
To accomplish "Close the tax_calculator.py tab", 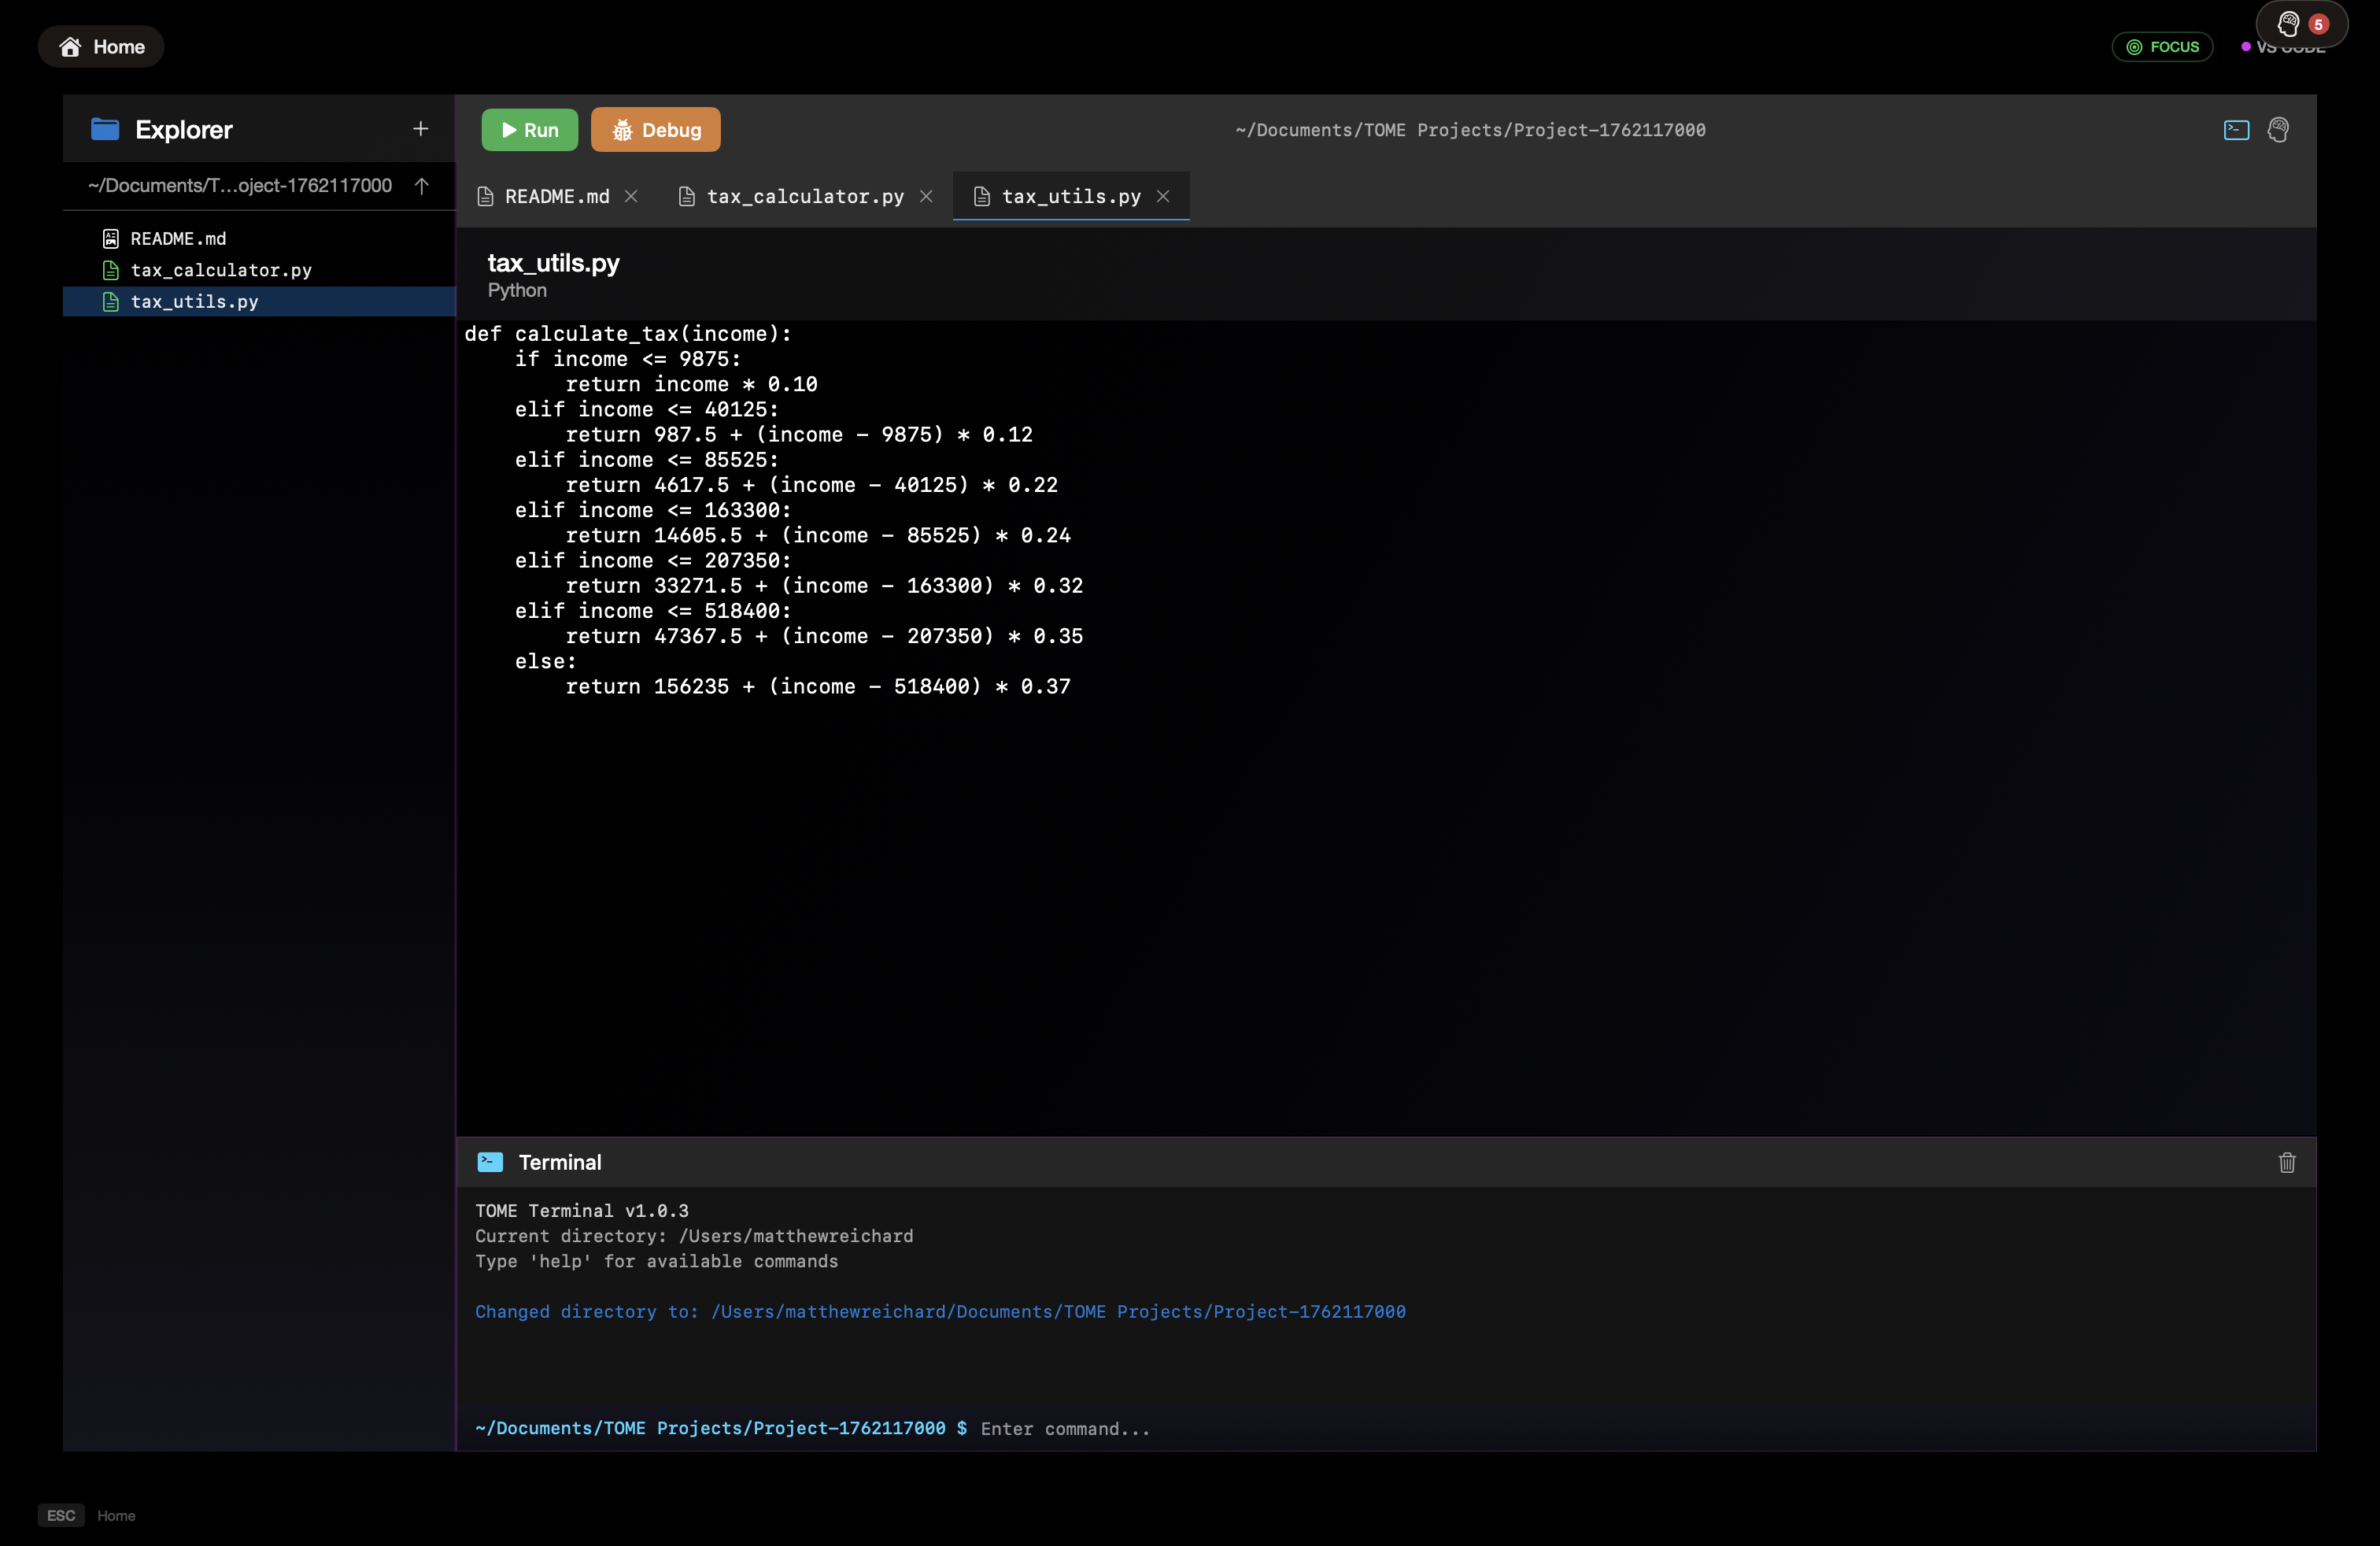I will point(926,197).
